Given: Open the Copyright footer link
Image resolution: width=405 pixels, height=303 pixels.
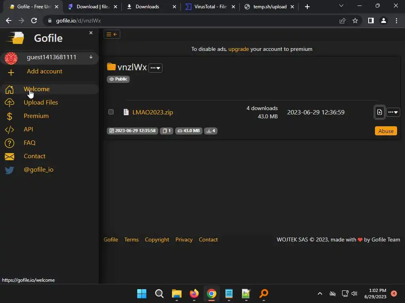Looking at the screenshot, I should 157,239.
